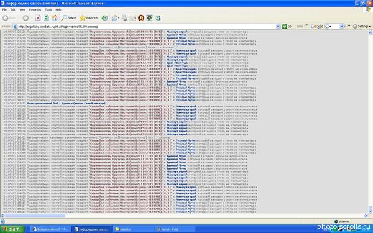The image size is (373, 233).
Task: Open the History toolbar button
Action: (104, 18)
